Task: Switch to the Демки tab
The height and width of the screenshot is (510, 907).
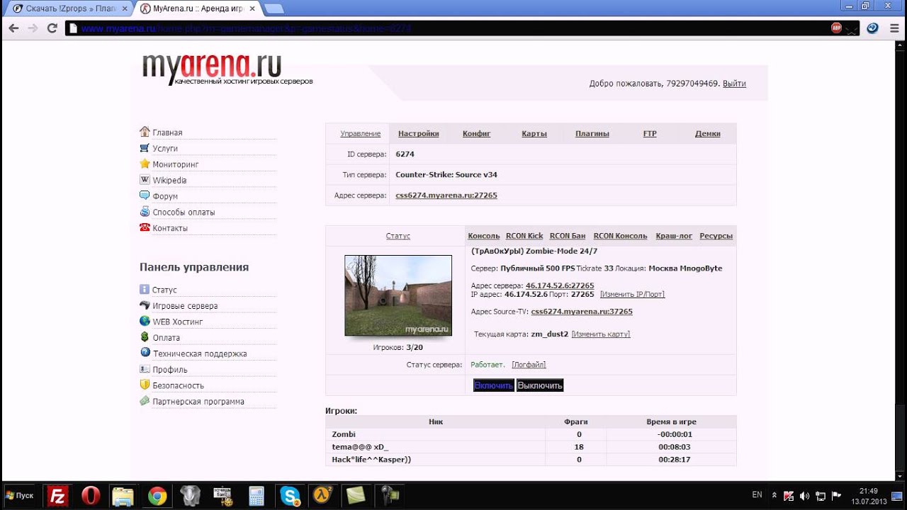Action: [707, 133]
